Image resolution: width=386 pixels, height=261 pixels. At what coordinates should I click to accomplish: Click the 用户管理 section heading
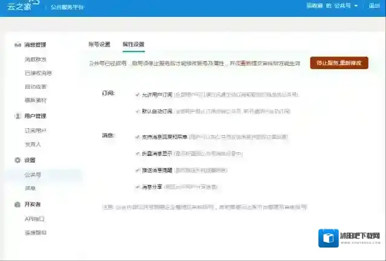point(35,116)
